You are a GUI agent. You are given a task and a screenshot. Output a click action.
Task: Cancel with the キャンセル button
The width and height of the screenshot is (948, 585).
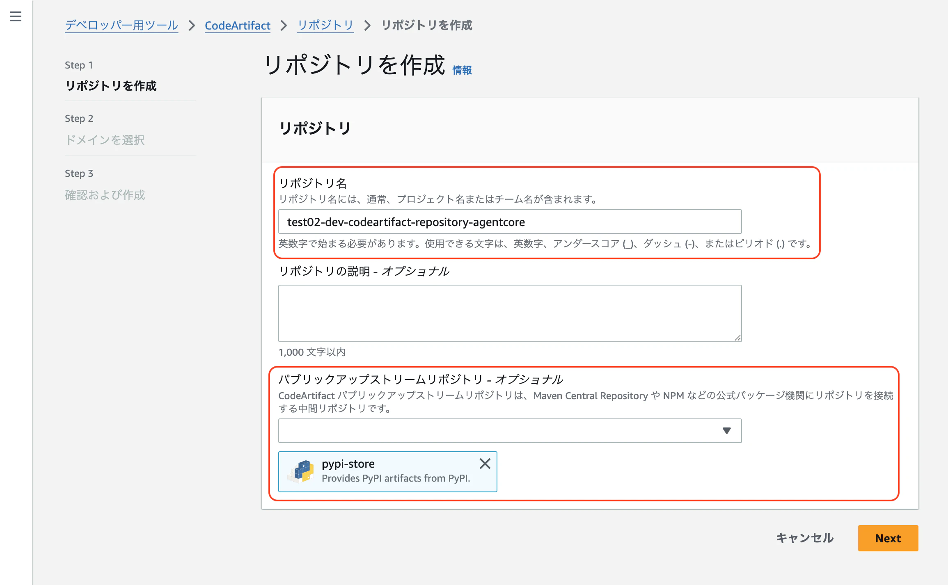[805, 538]
